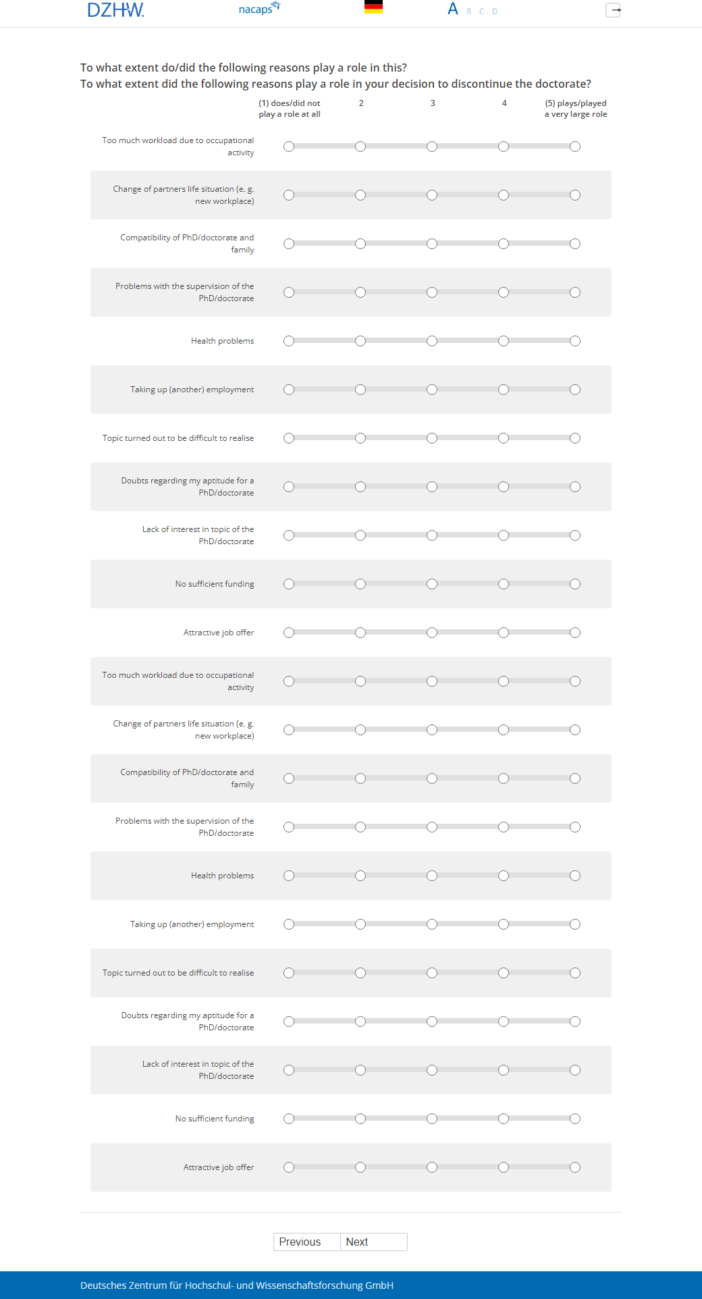Switch language via the German flag

[x=373, y=7]
